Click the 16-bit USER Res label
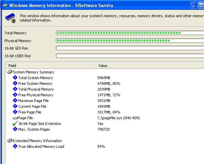This screenshot has width=204, height=164. tap(18, 56)
